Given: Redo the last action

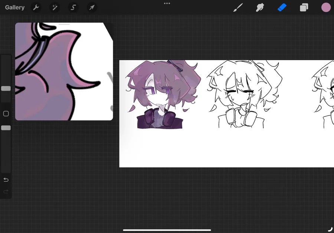Looking at the screenshot, I should pyautogui.click(x=6, y=192).
